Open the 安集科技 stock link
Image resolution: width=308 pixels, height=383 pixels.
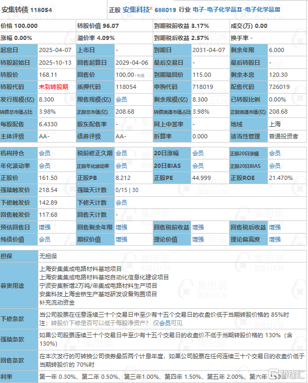coord(136,10)
